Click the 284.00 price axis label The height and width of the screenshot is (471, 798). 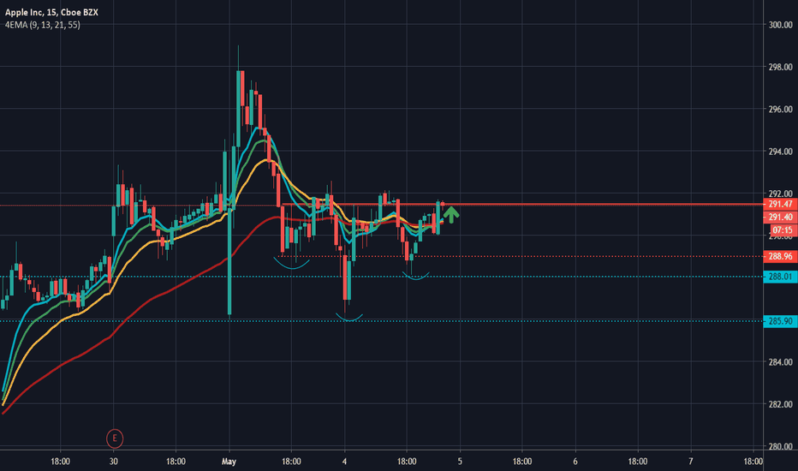point(780,362)
